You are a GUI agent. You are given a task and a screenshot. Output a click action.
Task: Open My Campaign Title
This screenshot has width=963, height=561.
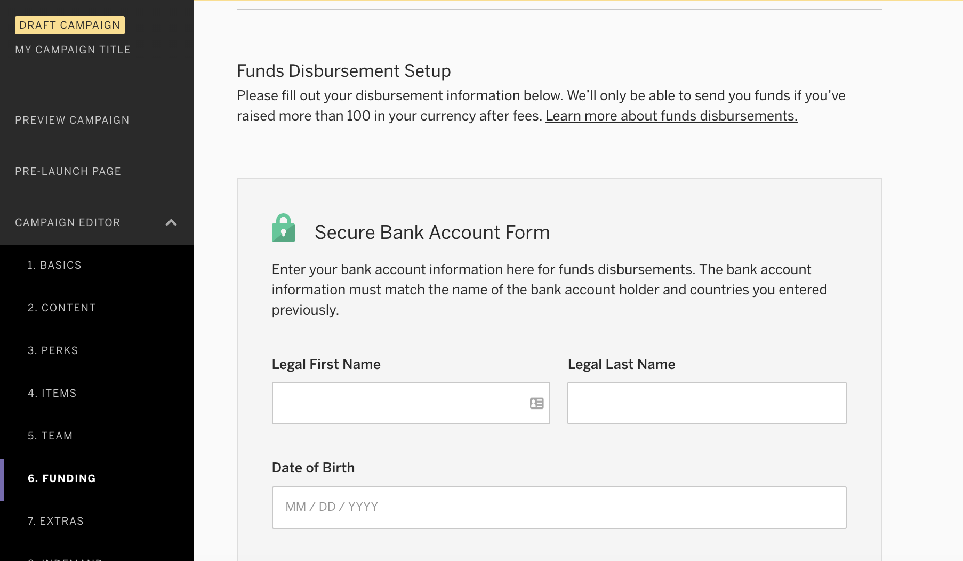pos(73,50)
